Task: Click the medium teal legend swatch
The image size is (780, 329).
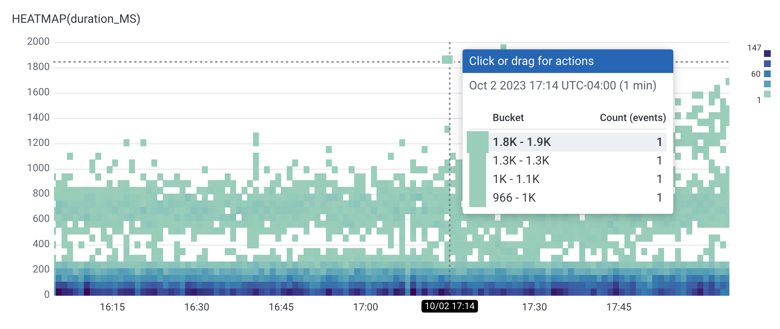Action: 768,84
